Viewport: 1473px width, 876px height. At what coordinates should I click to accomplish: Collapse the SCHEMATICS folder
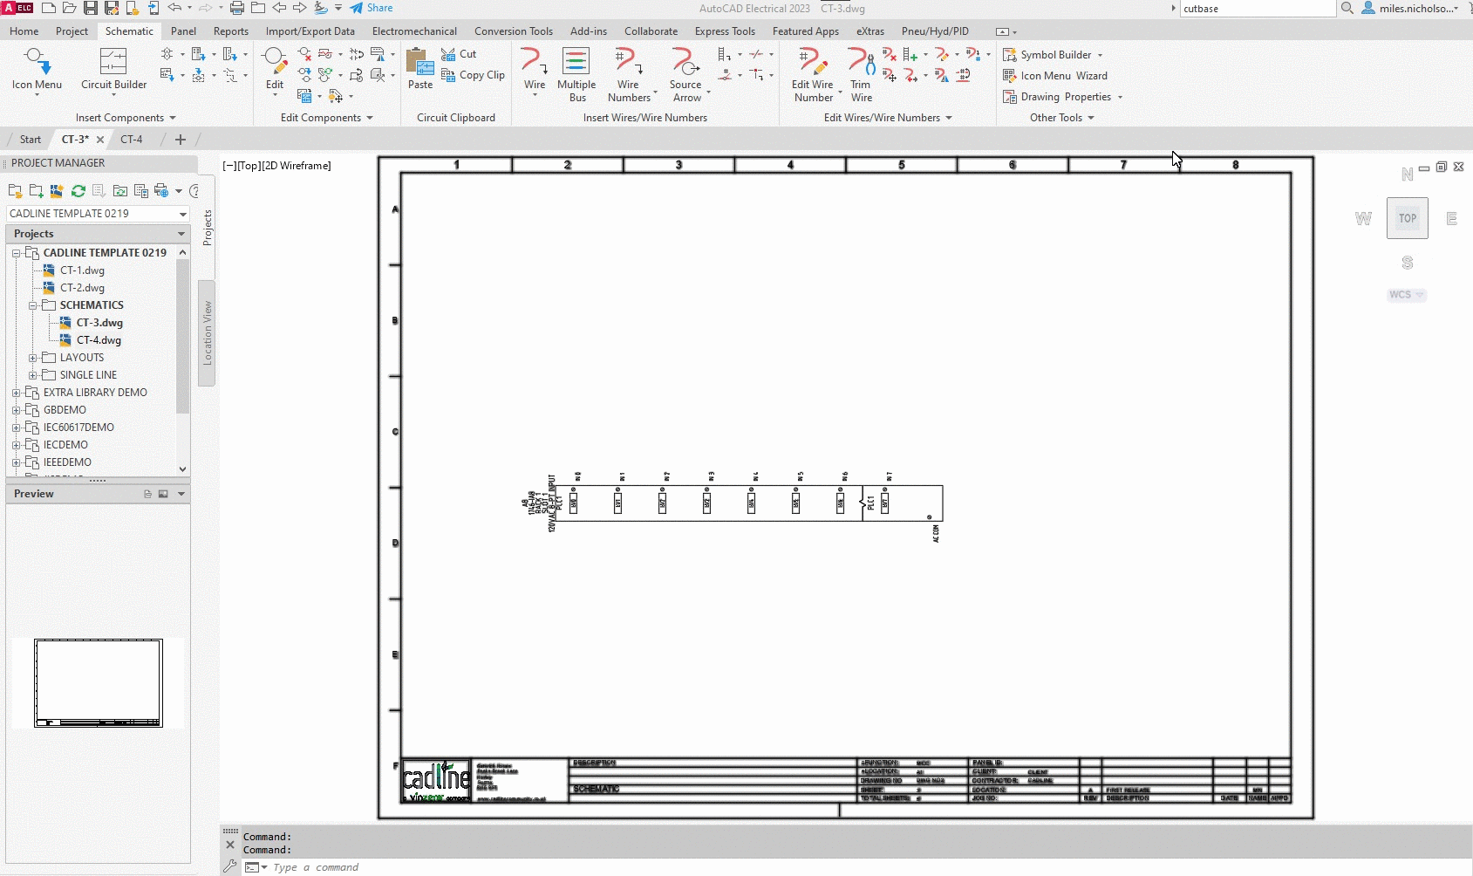click(32, 305)
